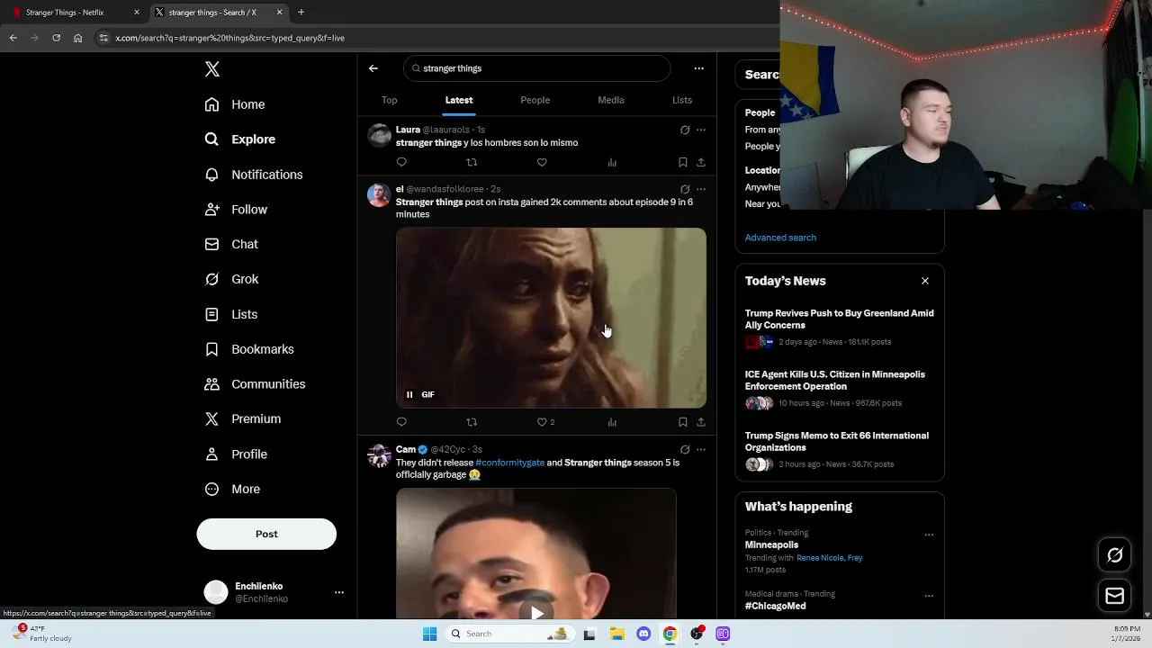Viewport: 1152px width, 648px height.
Task: Share el's post
Action: tap(701, 422)
